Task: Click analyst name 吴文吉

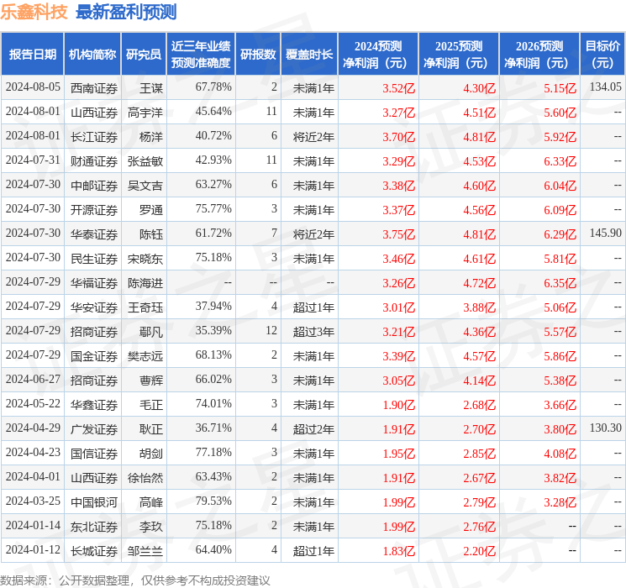Action: (x=145, y=186)
